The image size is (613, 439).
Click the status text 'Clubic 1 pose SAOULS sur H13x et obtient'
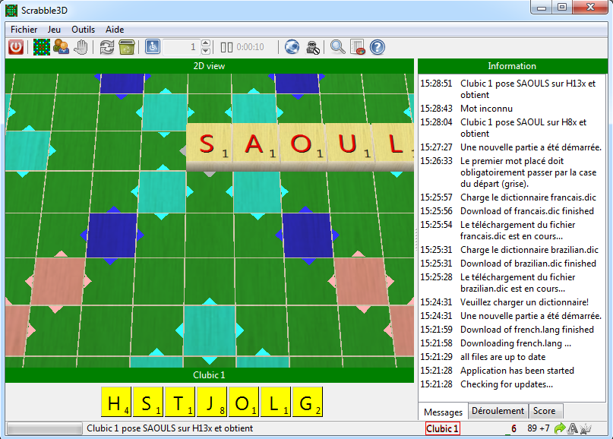tap(169, 428)
